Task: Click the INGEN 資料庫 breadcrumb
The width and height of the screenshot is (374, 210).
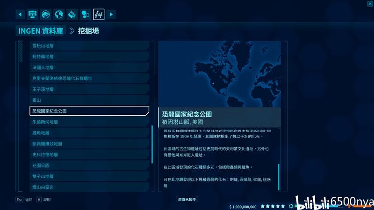Action: [x=41, y=31]
